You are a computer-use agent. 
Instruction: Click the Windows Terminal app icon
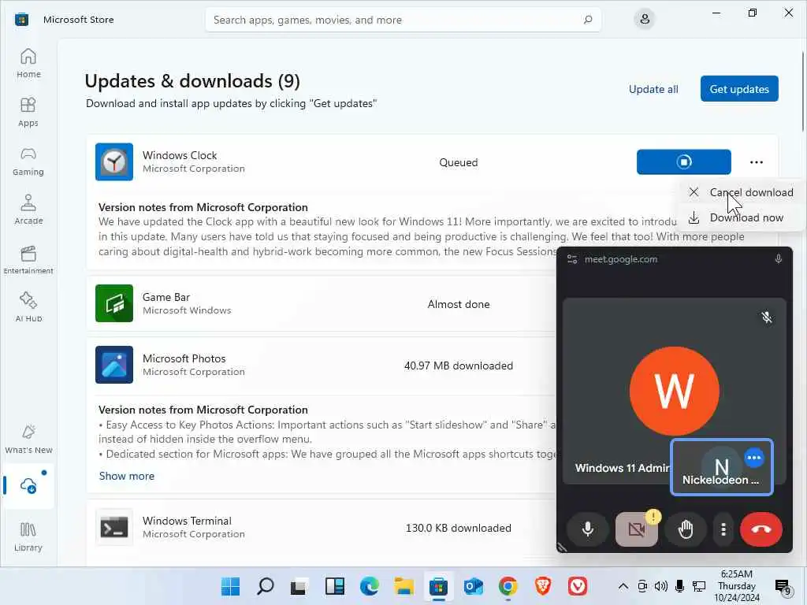click(114, 527)
